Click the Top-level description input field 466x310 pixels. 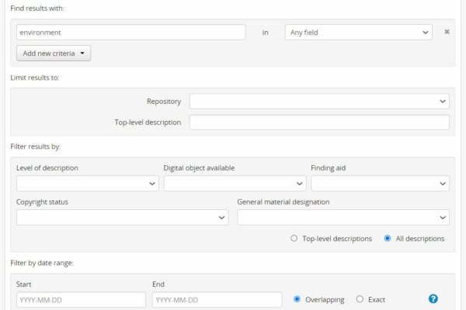tap(319, 122)
